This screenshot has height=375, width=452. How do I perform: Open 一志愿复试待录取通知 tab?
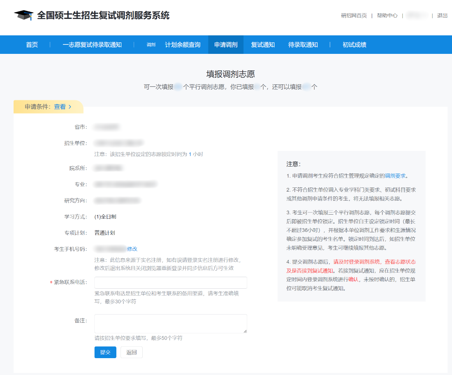pos(91,44)
